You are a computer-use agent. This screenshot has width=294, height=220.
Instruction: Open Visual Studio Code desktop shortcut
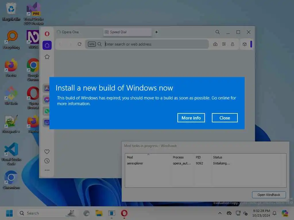coord(11,154)
